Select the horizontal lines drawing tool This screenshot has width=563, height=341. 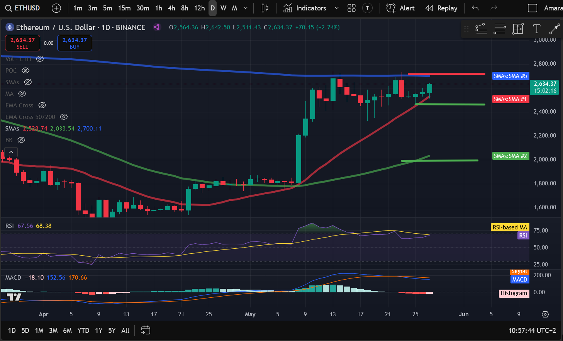point(500,29)
